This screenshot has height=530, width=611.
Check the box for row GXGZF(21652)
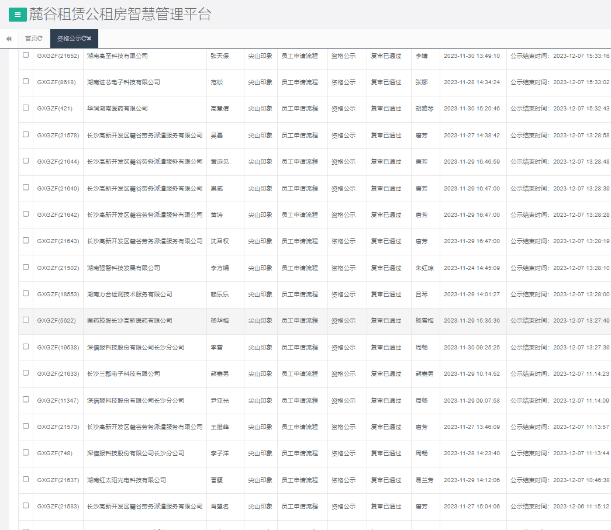(x=26, y=55)
